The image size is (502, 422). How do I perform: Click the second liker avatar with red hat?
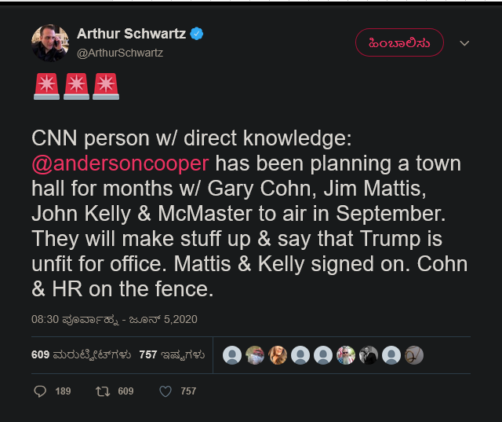(x=255, y=355)
